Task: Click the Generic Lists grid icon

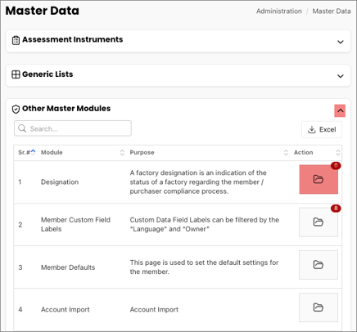Action: tap(16, 74)
